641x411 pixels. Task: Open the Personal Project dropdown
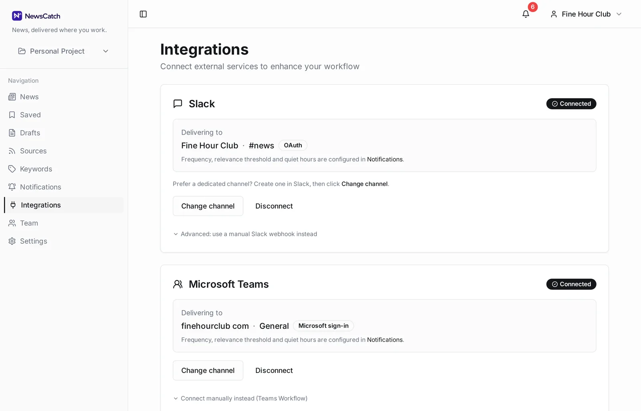pos(64,51)
